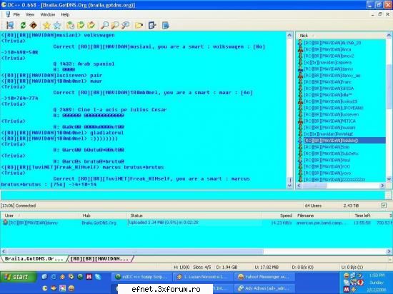
Task: Click the chat scrollbar down arrow
Action: 289,186
